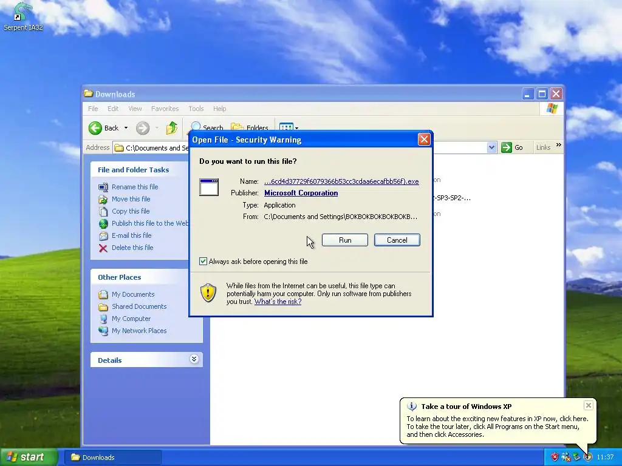Click the Cancel button
The height and width of the screenshot is (466, 622).
[397, 240]
